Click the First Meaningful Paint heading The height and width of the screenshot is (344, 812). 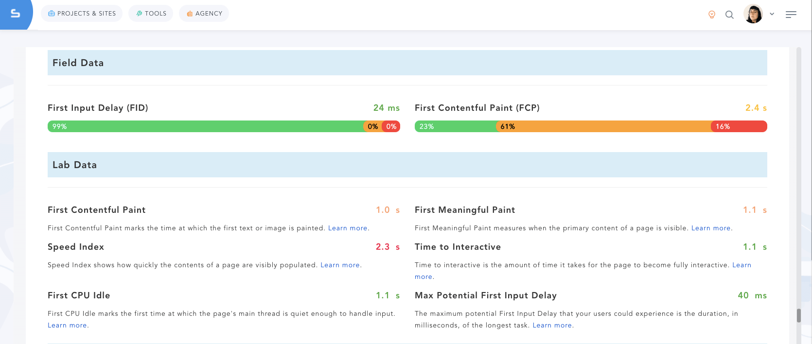(x=465, y=210)
